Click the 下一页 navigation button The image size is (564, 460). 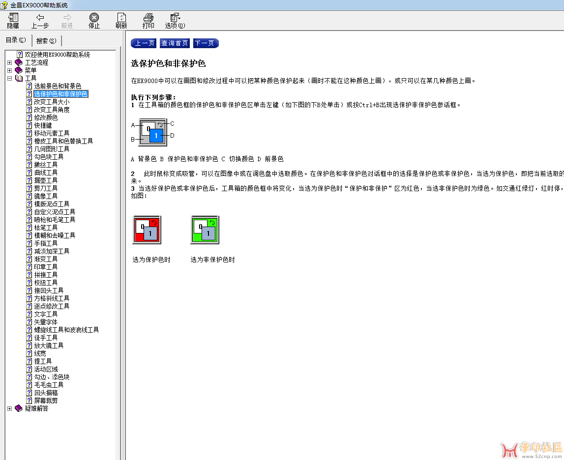[206, 43]
